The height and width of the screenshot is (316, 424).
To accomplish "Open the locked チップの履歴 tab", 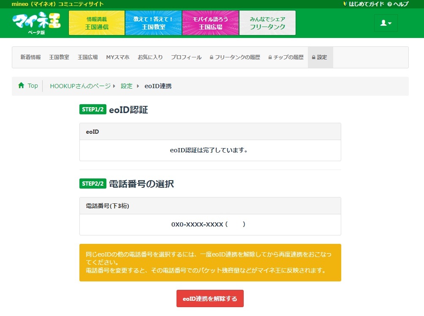I will [x=286, y=57].
